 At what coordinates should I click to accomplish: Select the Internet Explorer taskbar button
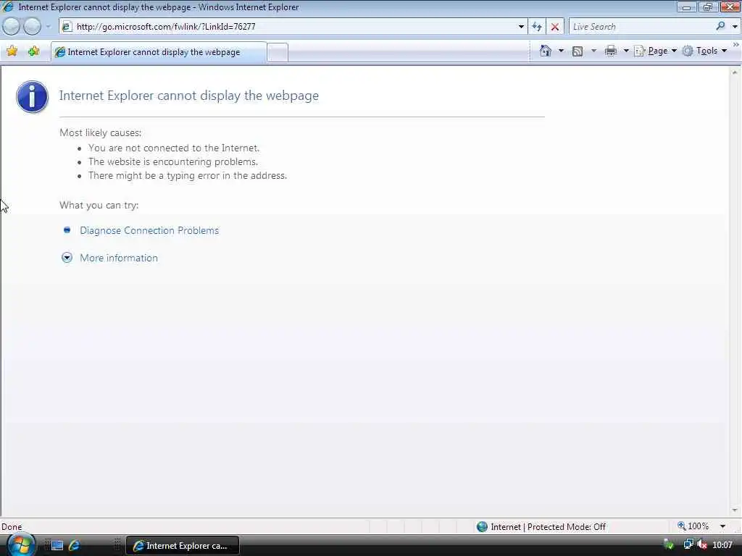click(x=182, y=546)
